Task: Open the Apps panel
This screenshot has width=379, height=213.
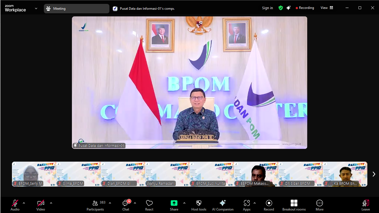Action: coord(247,205)
